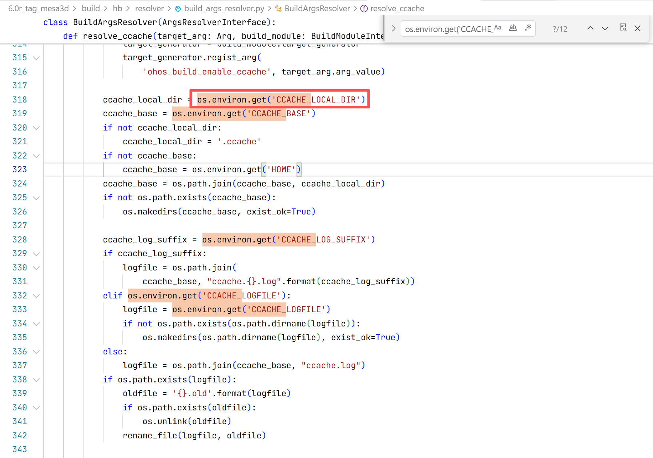
Task: Jump to sticky def resolve_ccache line
Action: coord(223,36)
